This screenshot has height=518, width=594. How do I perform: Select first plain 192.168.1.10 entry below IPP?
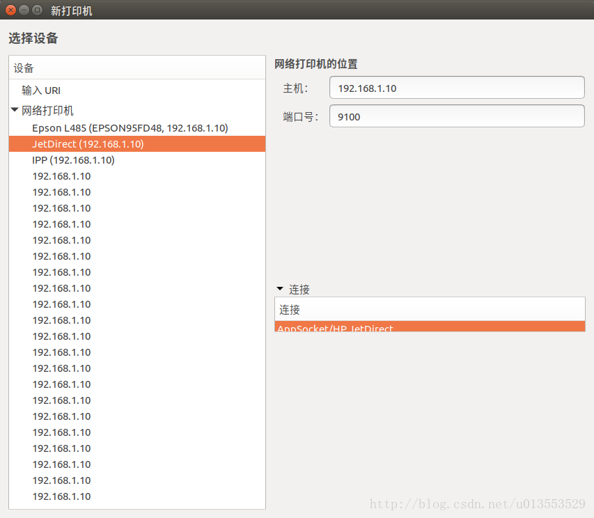61,176
